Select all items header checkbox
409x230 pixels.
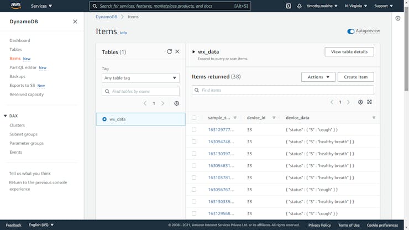click(x=194, y=118)
